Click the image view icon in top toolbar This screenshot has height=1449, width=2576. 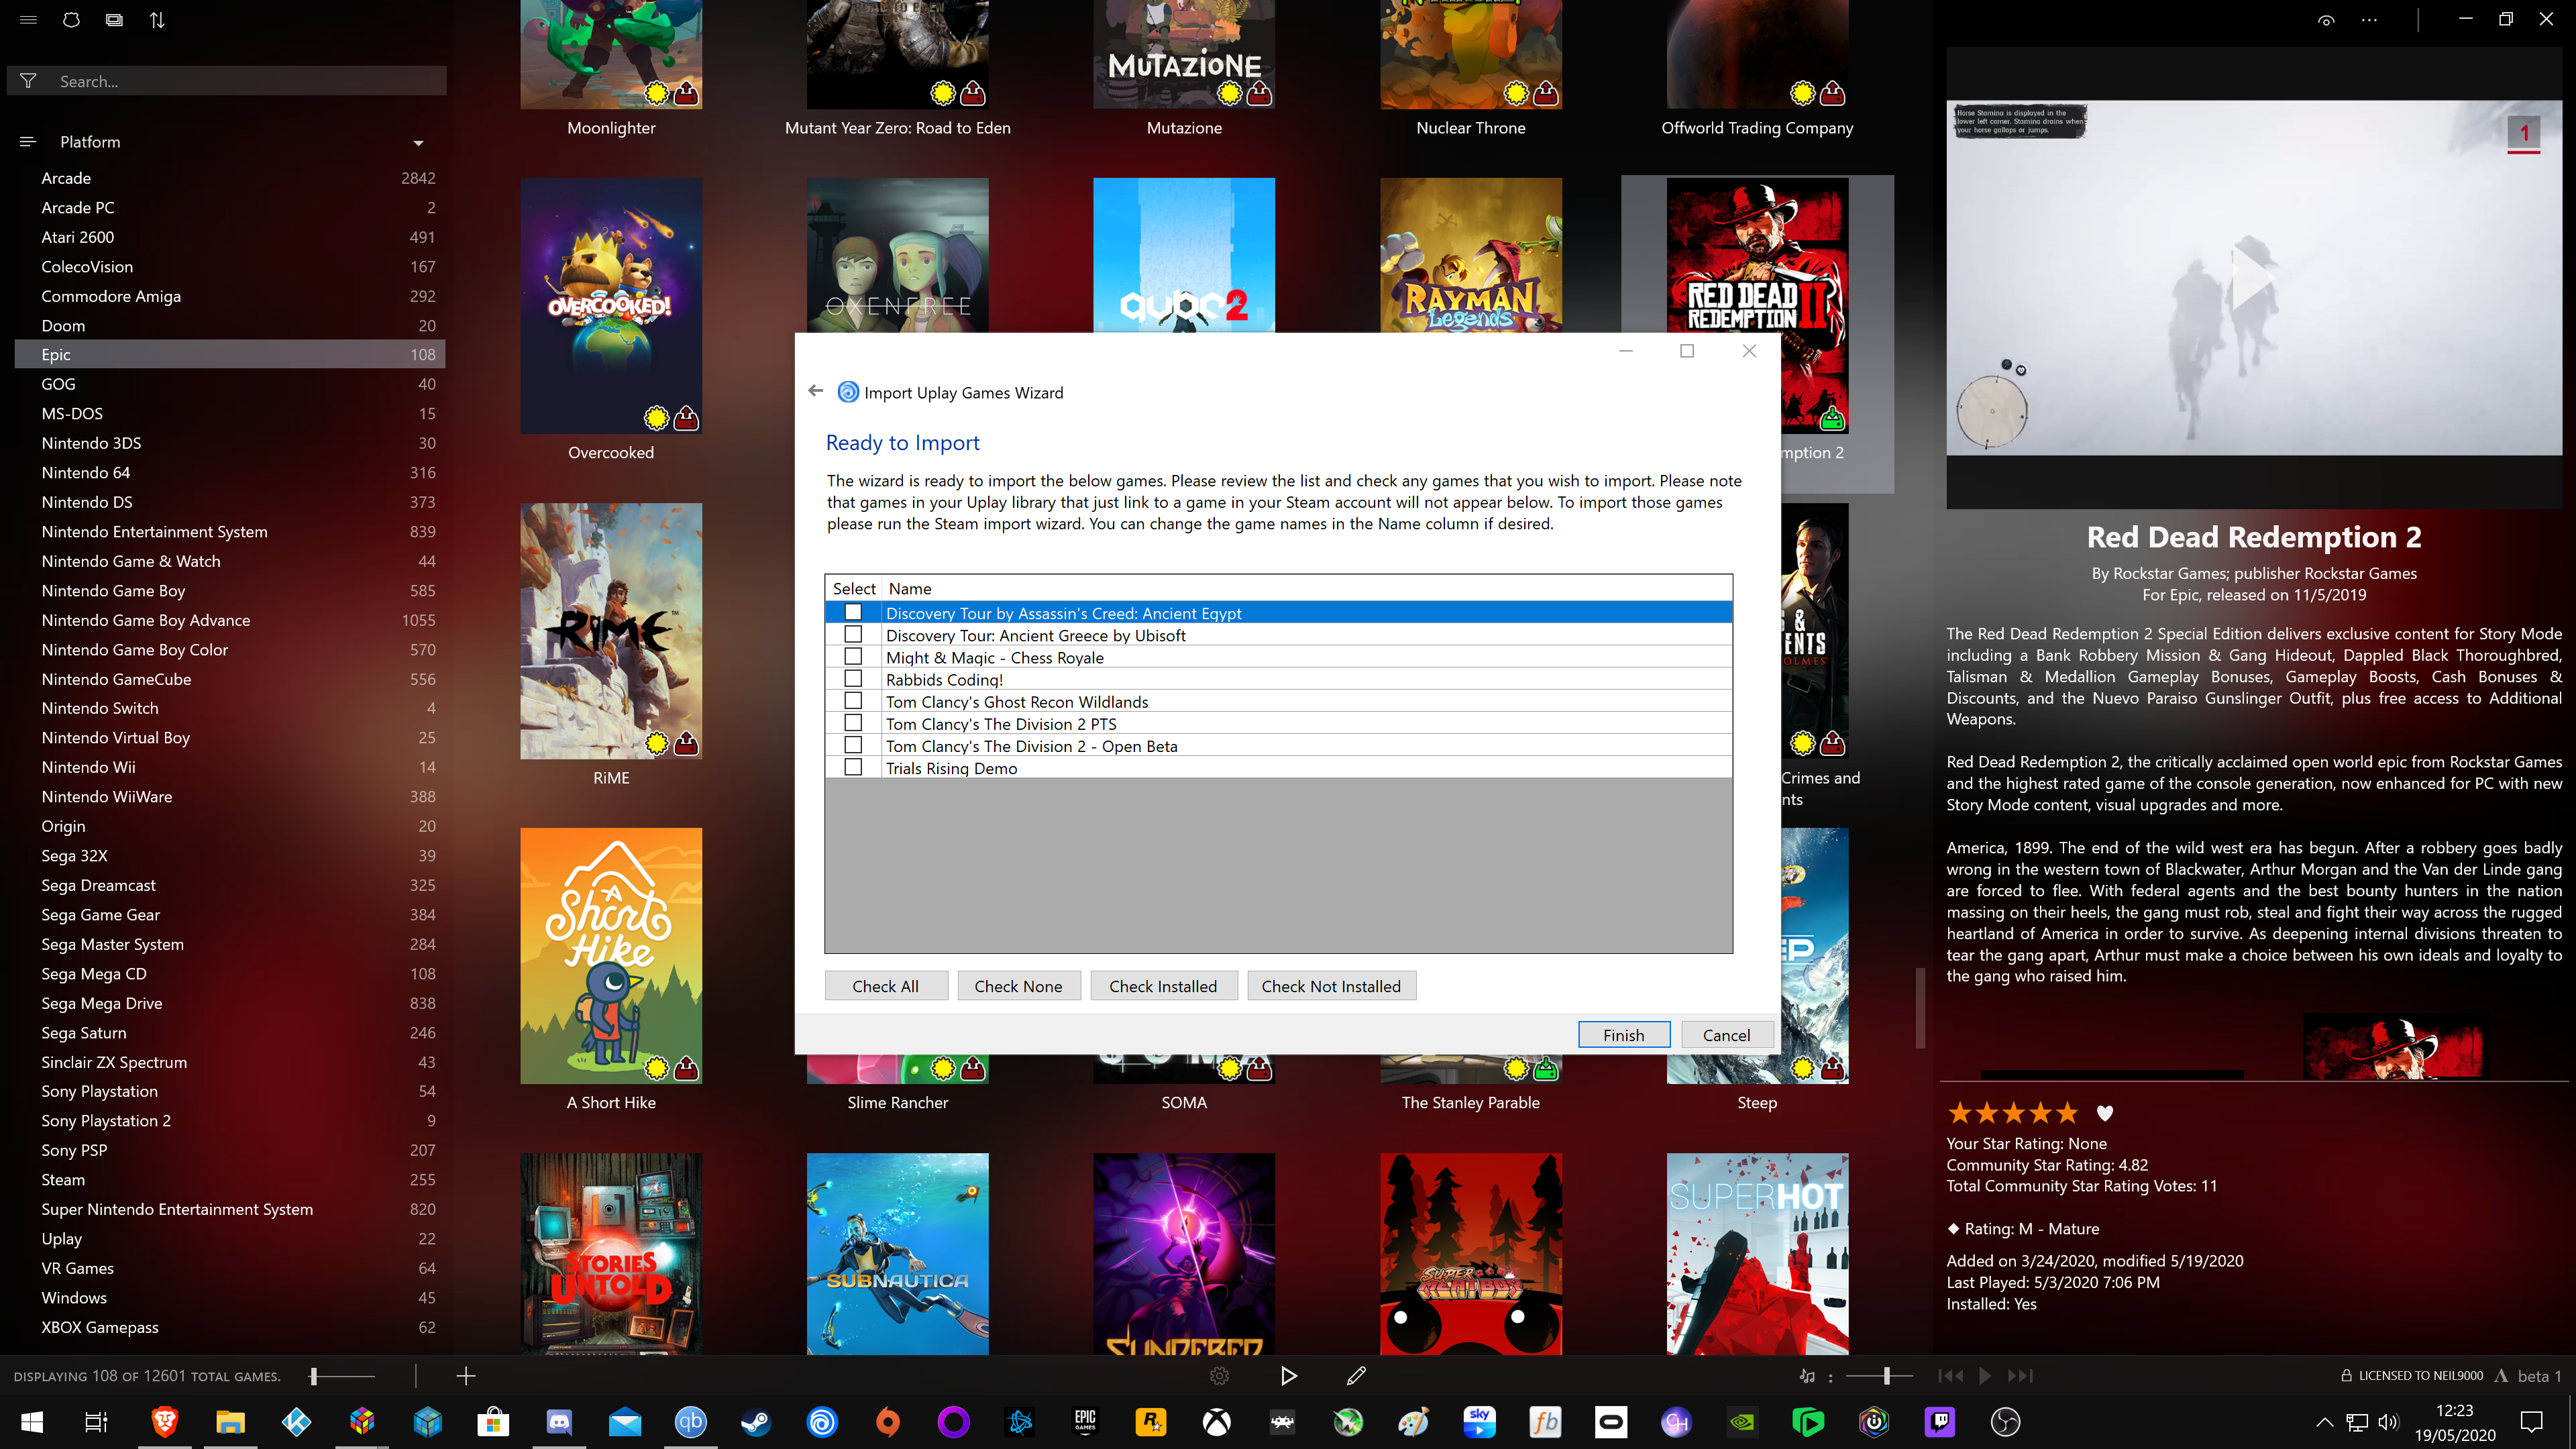click(x=114, y=20)
